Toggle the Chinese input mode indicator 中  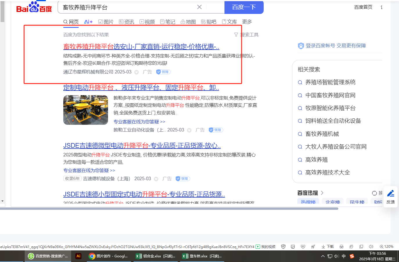pos(344,256)
